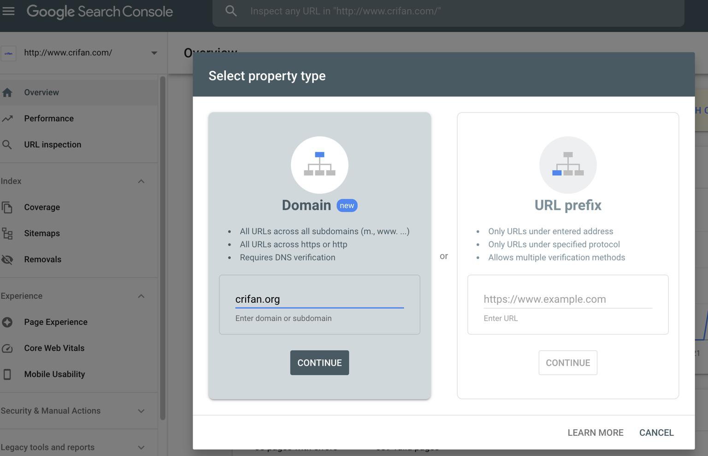Viewport: 708px width, 456px height.
Task: Open the Coverage report
Action: [x=79, y=208]
